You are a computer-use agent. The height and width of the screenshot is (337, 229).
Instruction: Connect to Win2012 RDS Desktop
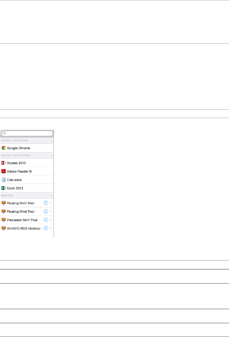coord(24,228)
